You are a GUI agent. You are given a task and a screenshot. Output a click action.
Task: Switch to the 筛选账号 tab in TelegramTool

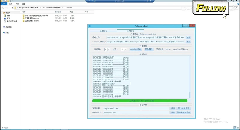(x=130, y=31)
